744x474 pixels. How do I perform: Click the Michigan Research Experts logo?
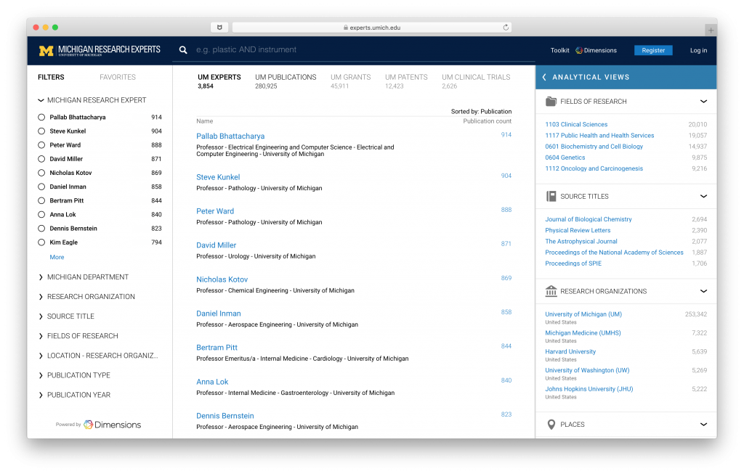click(x=100, y=50)
